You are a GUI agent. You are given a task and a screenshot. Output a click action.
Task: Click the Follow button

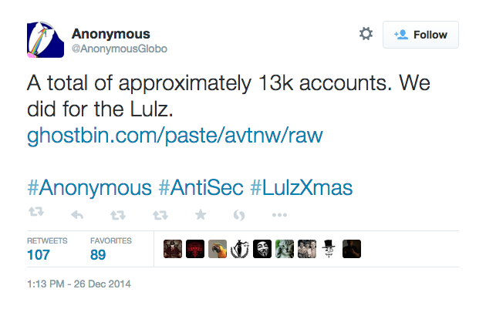point(420,35)
